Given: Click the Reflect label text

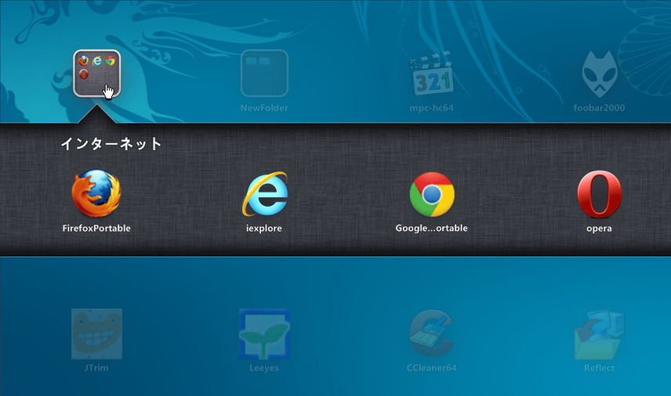Looking at the screenshot, I should [599, 367].
